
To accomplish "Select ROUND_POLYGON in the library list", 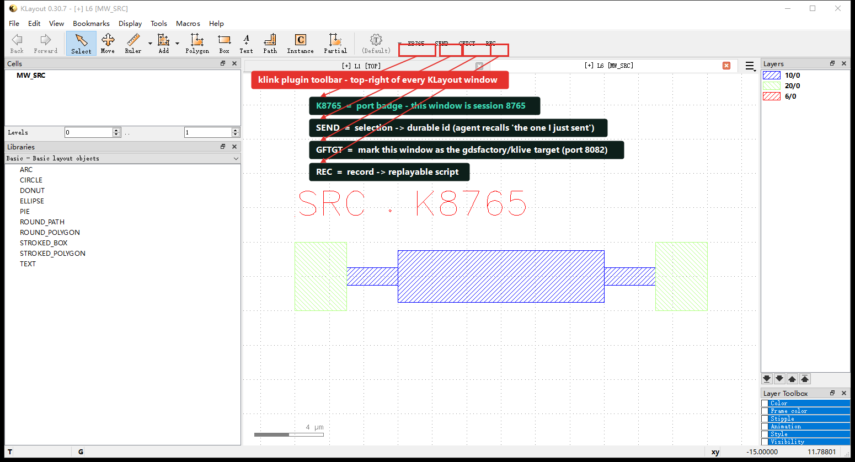I will (50, 233).
